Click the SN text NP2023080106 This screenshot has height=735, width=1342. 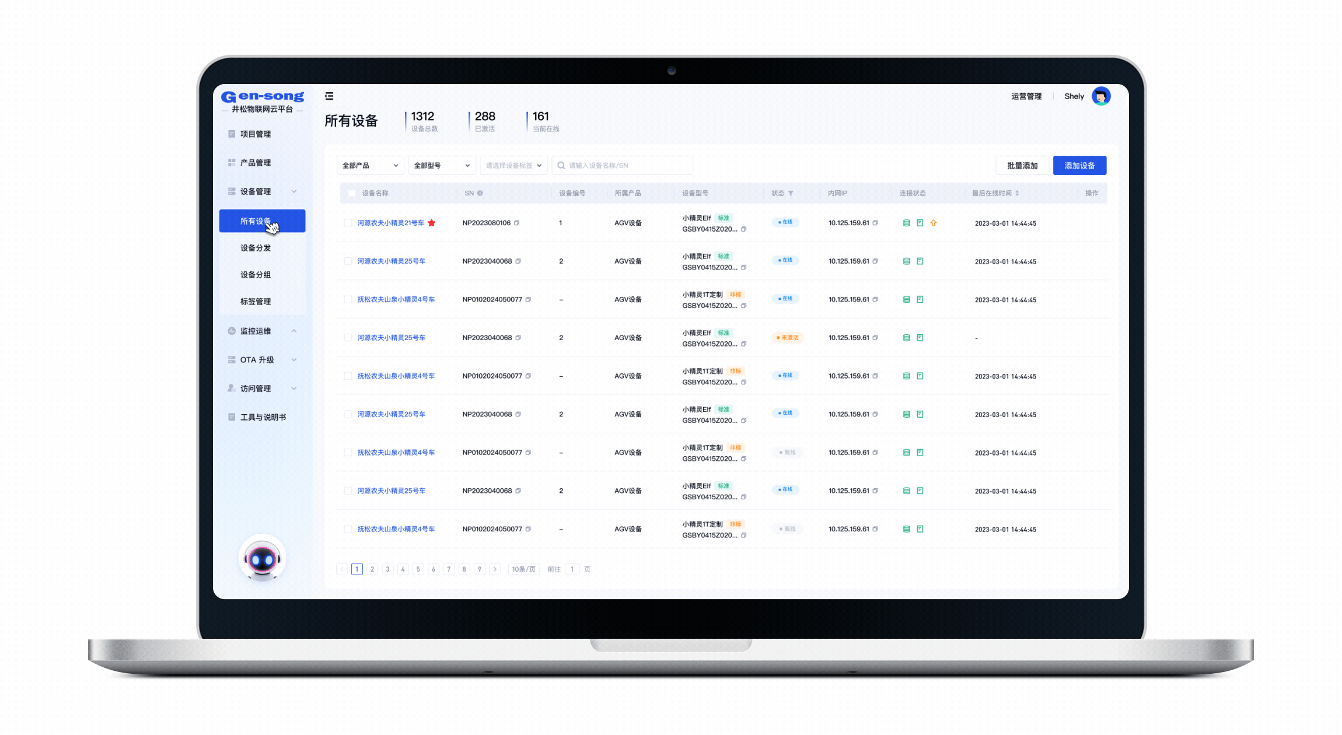[x=487, y=223]
